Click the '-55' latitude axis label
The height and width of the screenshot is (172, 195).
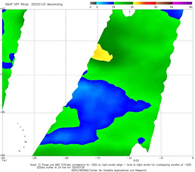point(2,112)
